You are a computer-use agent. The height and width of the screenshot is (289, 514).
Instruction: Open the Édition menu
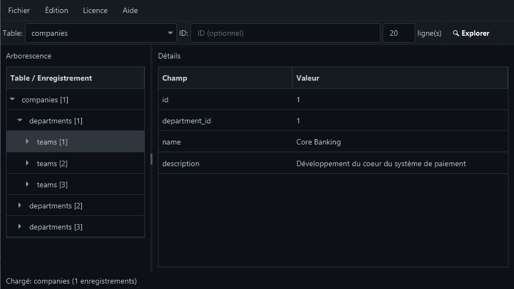(56, 10)
